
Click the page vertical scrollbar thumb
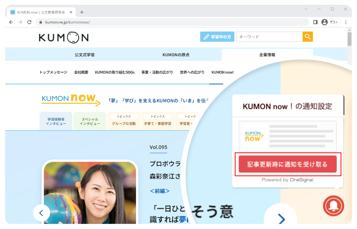click(350, 39)
